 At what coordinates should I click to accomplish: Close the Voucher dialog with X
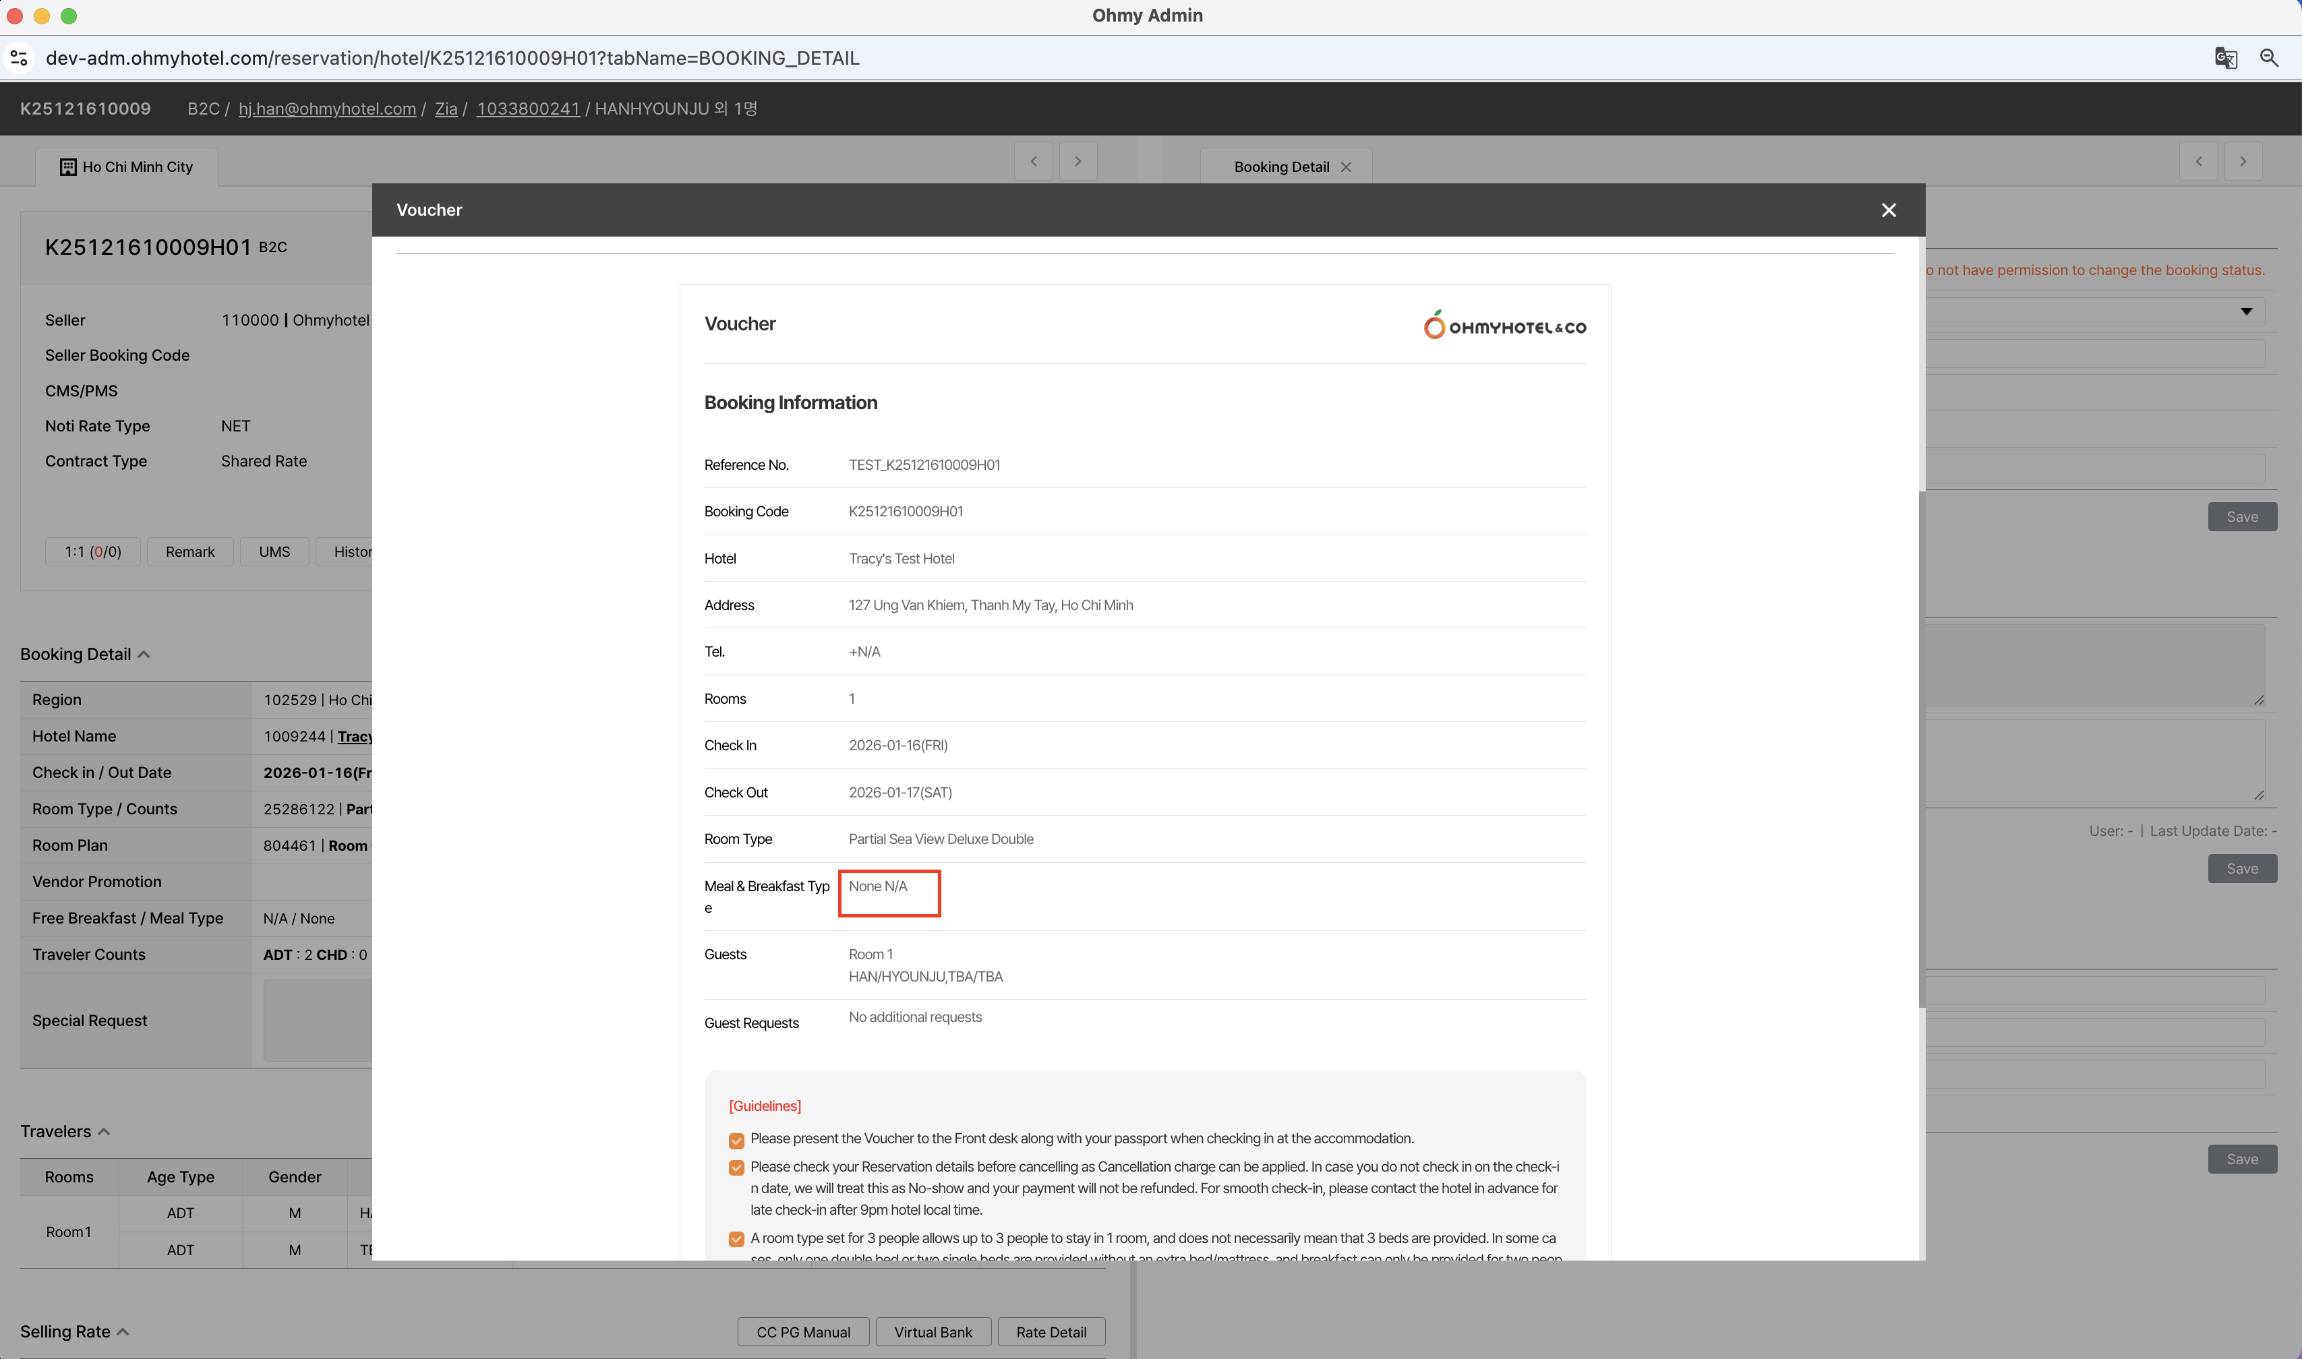point(1888,210)
